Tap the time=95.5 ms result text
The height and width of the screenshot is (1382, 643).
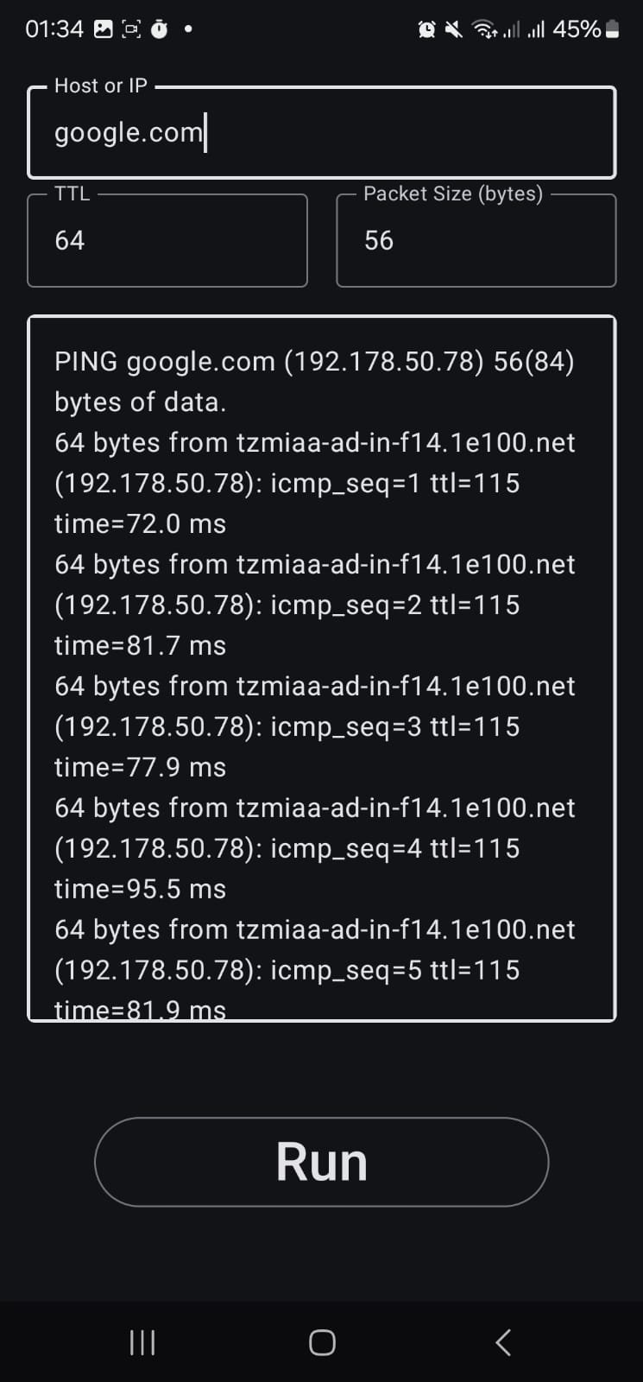click(x=140, y=889)
